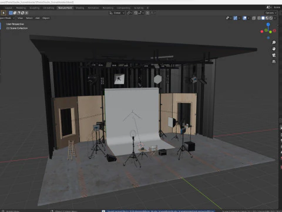Add a new workspace with plus button
This screenshot has width=282, height=212.
click(148, 8)
